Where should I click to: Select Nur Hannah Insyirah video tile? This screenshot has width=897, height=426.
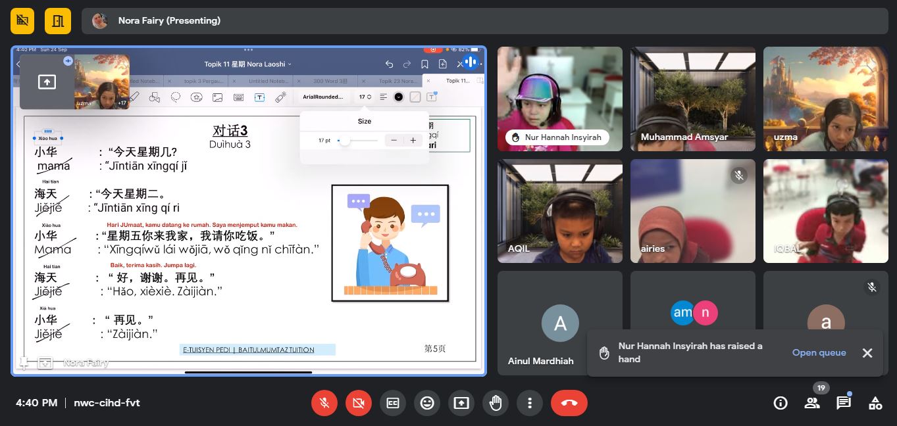[559, 99]
